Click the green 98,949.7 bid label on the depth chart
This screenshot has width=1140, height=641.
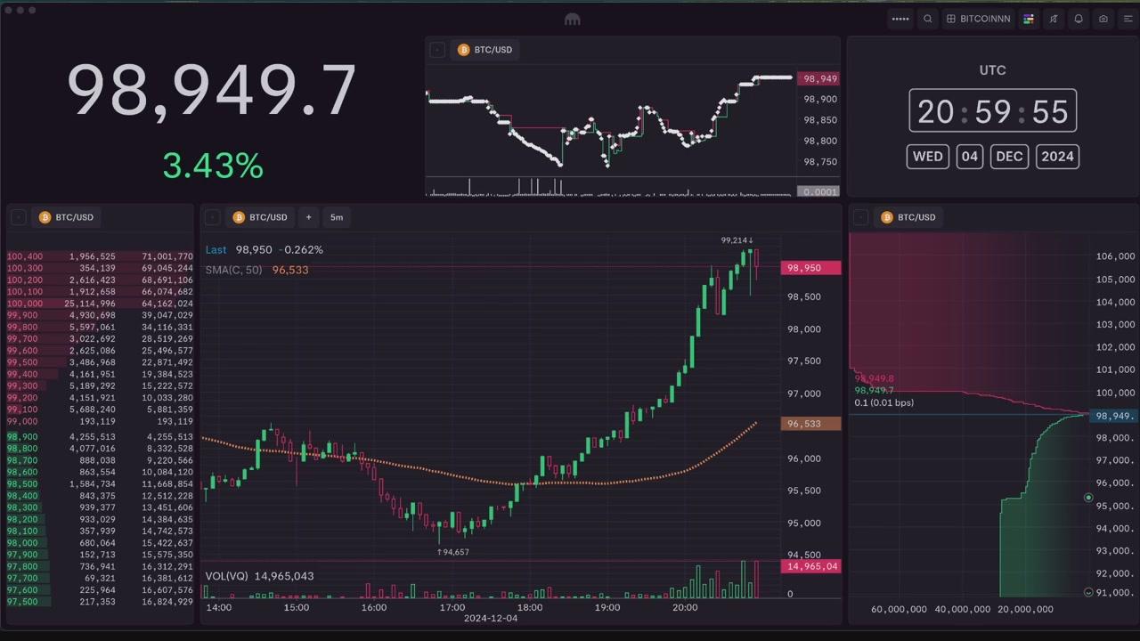point(874,390)
